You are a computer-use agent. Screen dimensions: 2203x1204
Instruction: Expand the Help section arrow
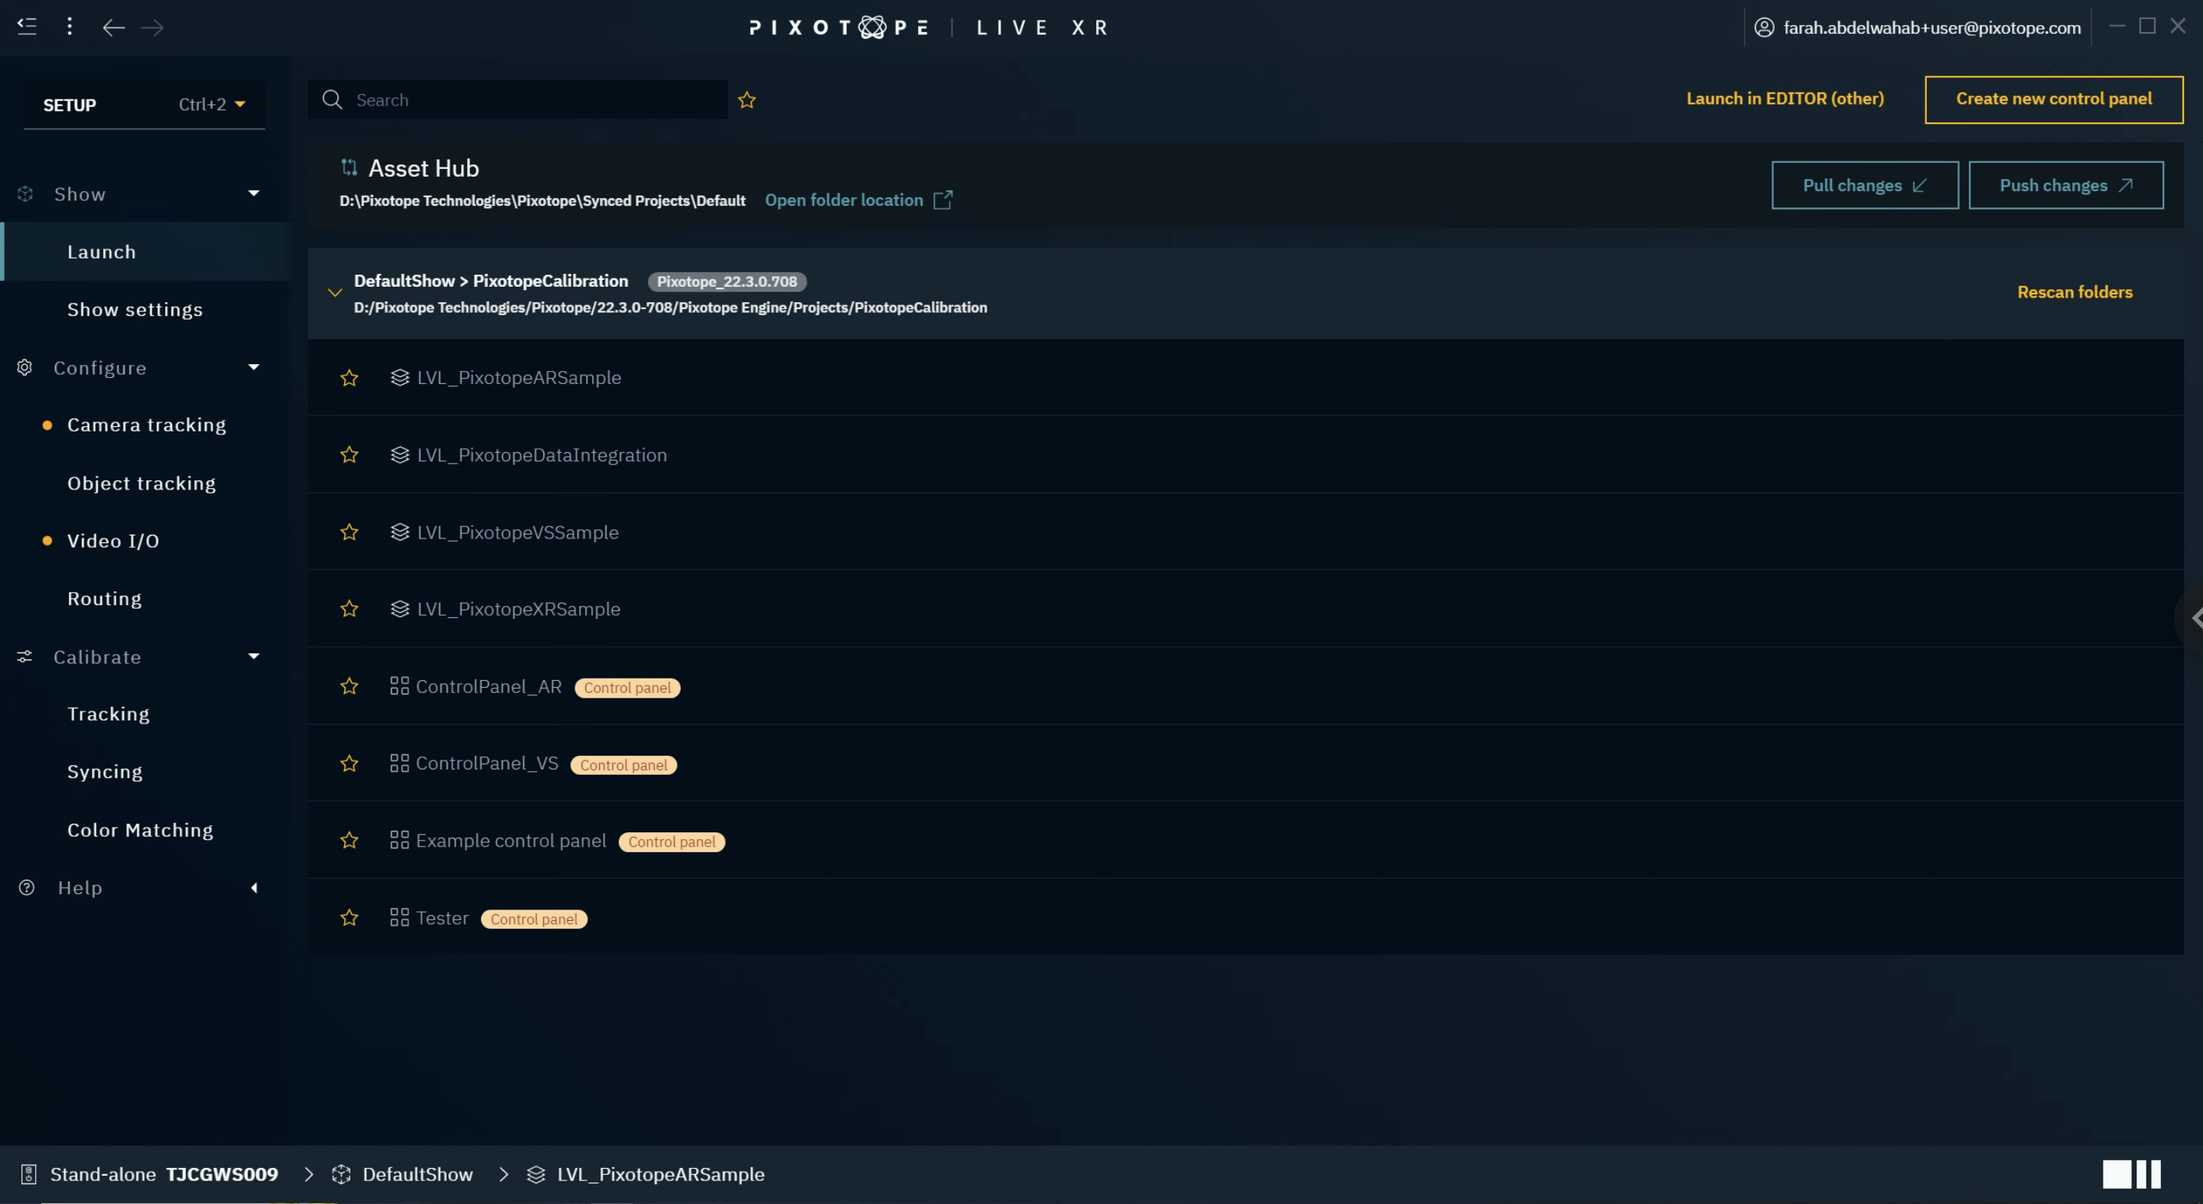point(254,887)
